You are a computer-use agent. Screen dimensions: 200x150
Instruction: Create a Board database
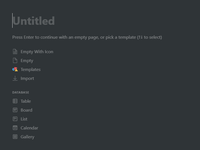(x=27, y=110)
